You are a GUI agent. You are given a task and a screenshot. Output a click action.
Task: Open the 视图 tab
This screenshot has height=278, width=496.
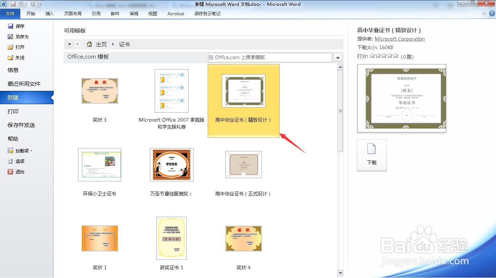[153, 13]
